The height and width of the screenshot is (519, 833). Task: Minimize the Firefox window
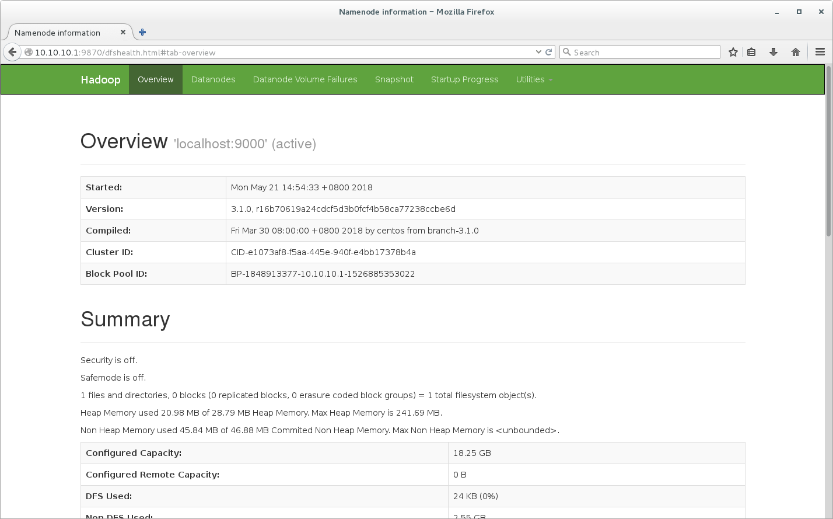777,12
